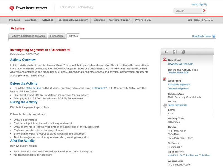Click the Alignment checkmark icon
This screenshot has width=223, height=167.
coord(164,79)
